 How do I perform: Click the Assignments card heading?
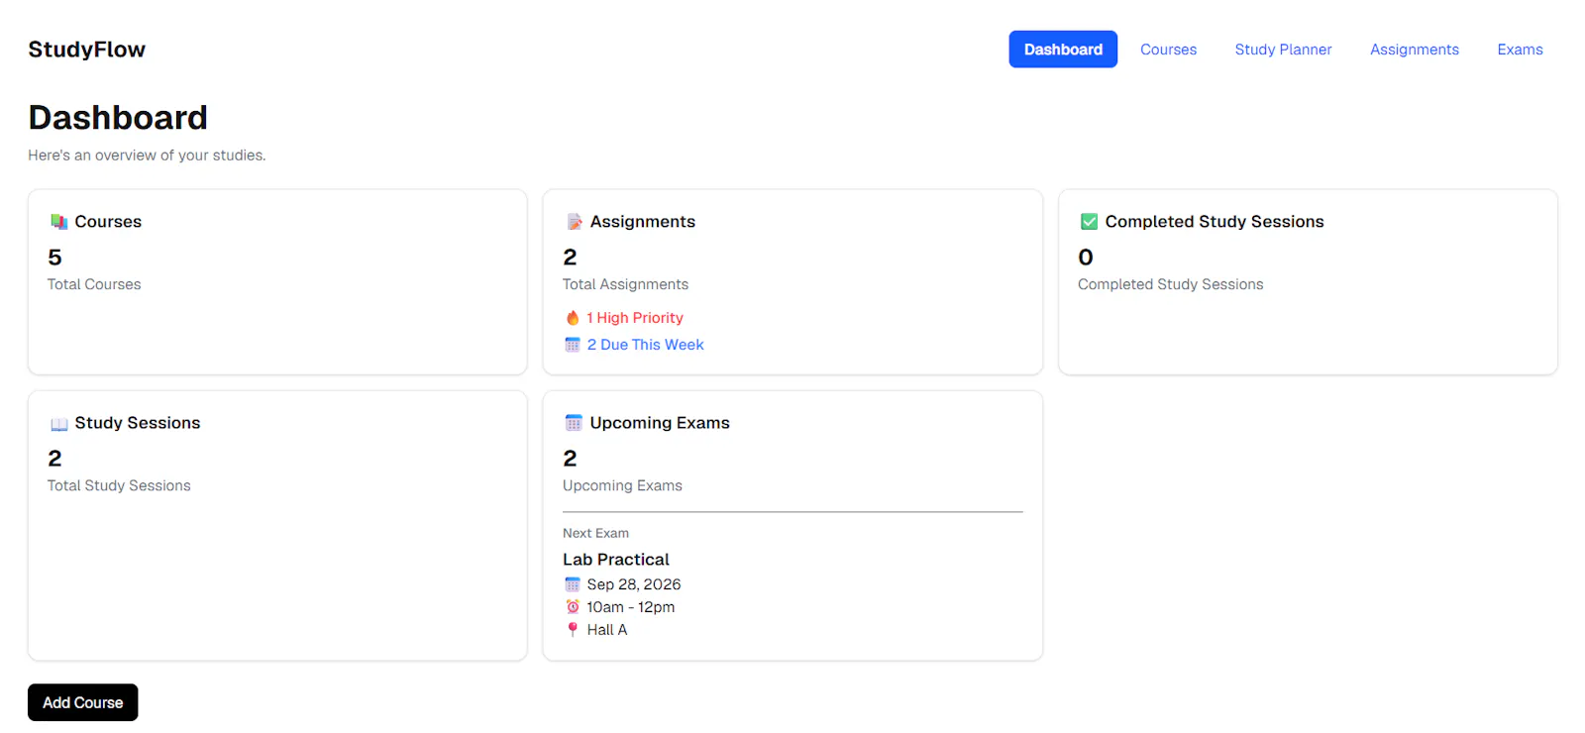click(x=643, y=222)
